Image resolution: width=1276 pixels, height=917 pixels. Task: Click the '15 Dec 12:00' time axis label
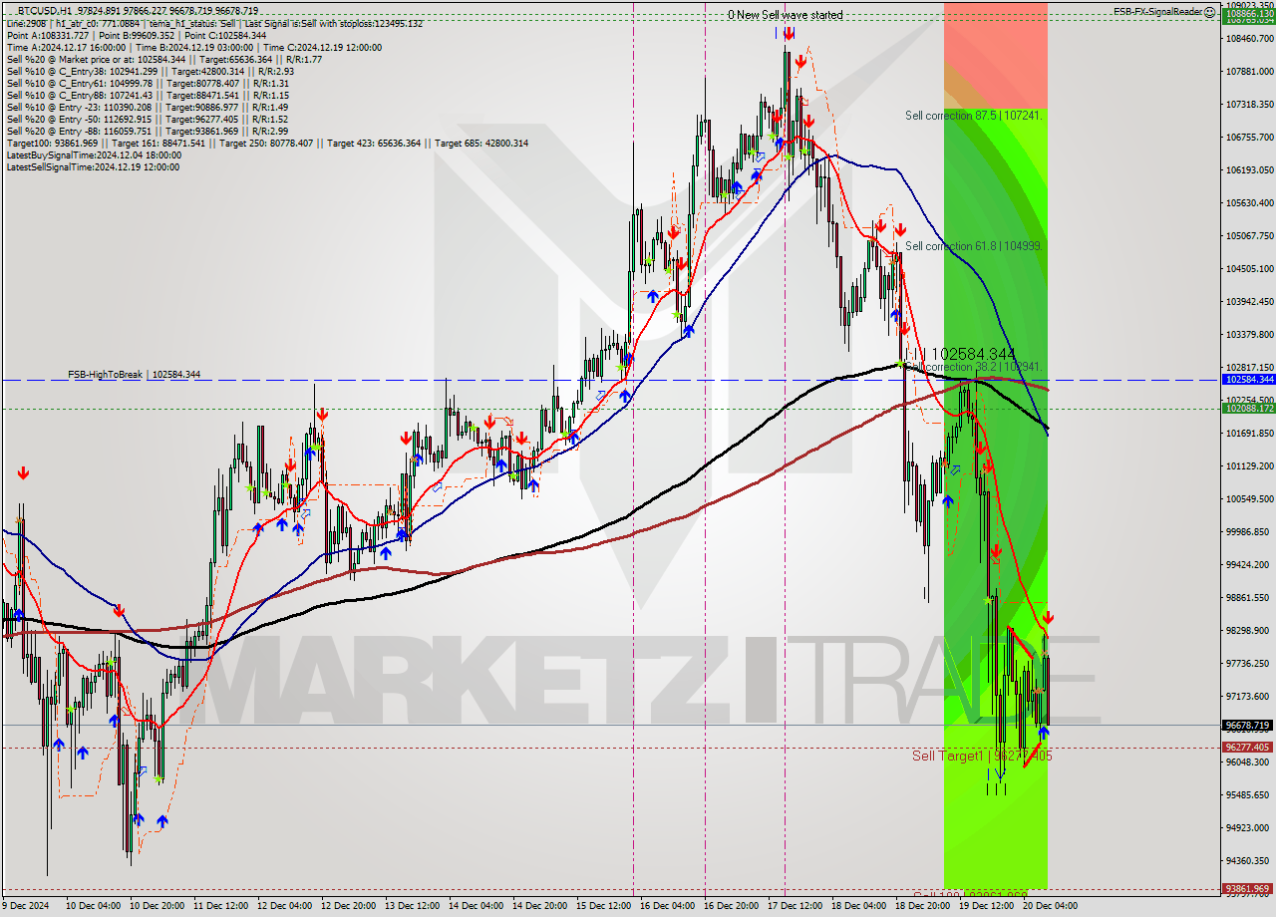coord(605,906)
